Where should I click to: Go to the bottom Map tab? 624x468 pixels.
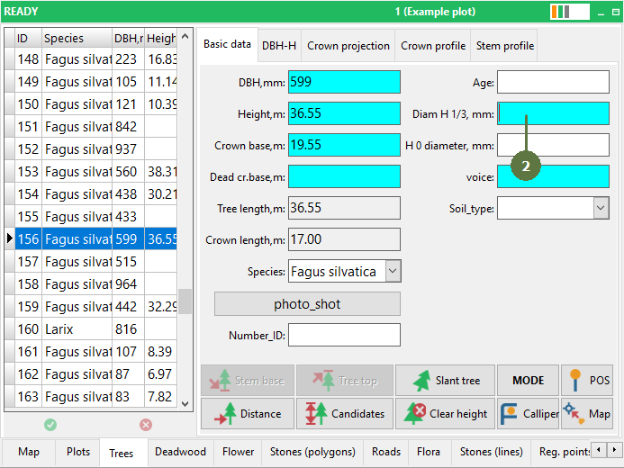click(29, 452)
